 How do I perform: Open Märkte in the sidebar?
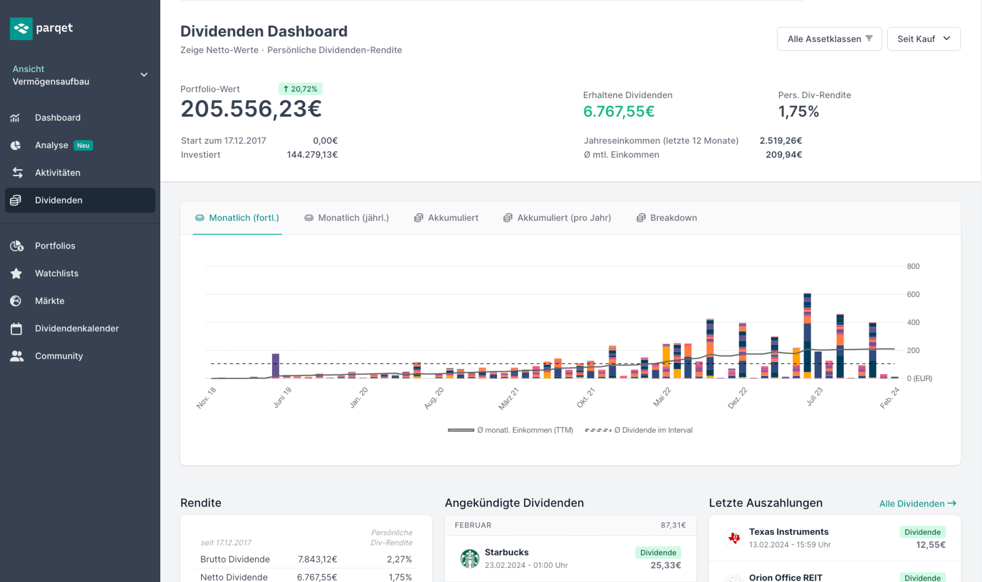coord(80,301)
